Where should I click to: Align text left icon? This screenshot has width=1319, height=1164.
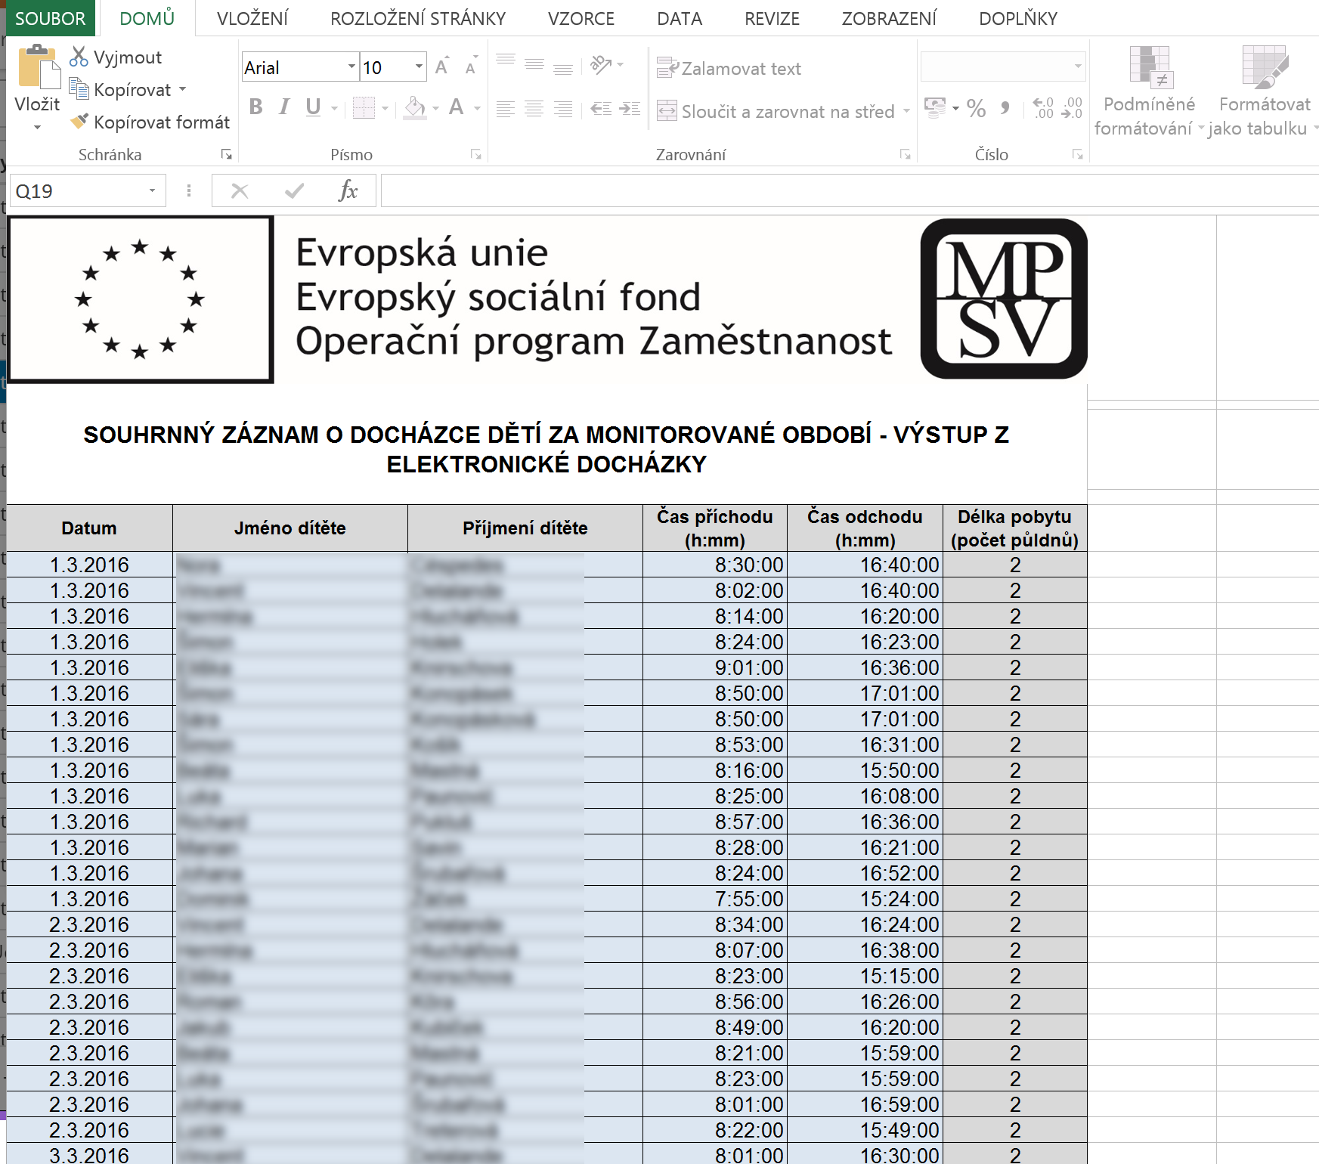click(506, 109)
